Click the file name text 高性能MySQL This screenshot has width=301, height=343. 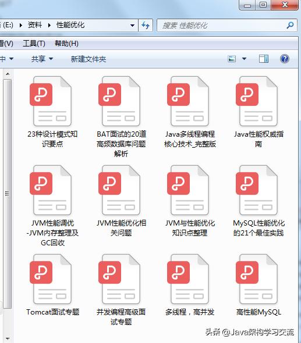[x=258, y=312]
